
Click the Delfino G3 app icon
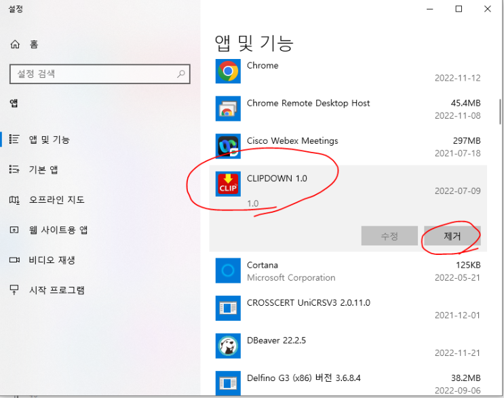coord(228,383)
